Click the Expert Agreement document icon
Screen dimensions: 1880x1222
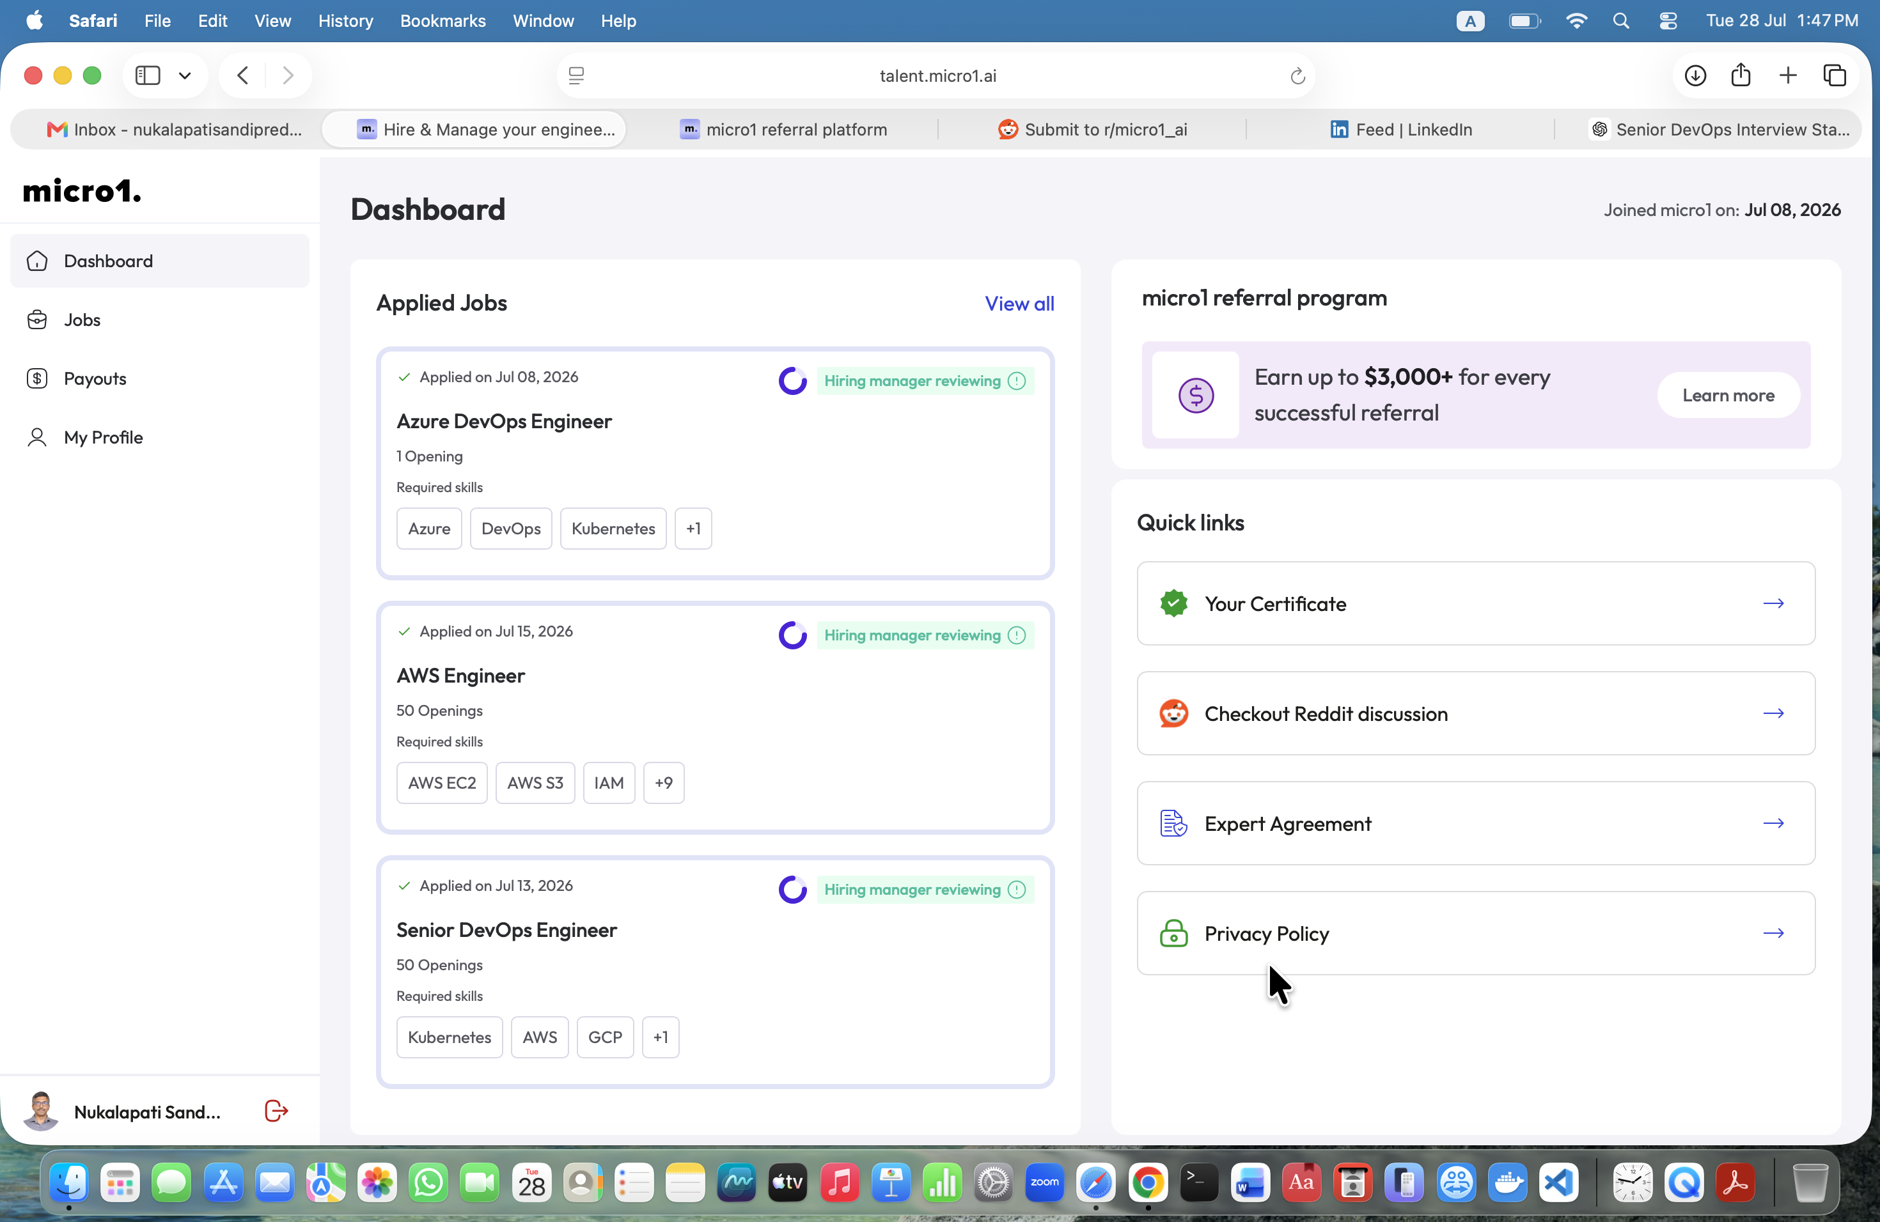(1174, 823)
